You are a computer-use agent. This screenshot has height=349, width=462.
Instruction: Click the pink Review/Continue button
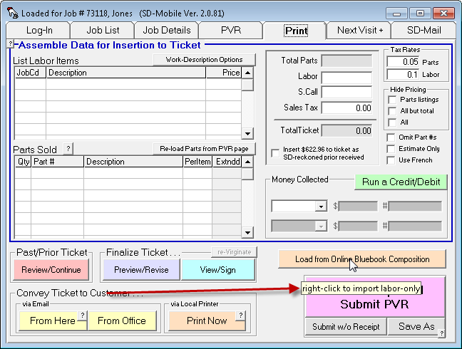click(x=51, y=269)
